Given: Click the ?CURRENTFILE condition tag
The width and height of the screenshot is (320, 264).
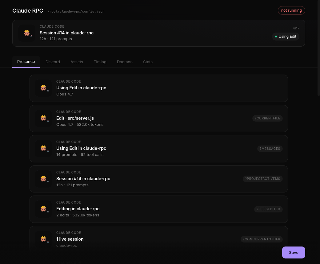Looking at the screenshot, I should (267, 118).
